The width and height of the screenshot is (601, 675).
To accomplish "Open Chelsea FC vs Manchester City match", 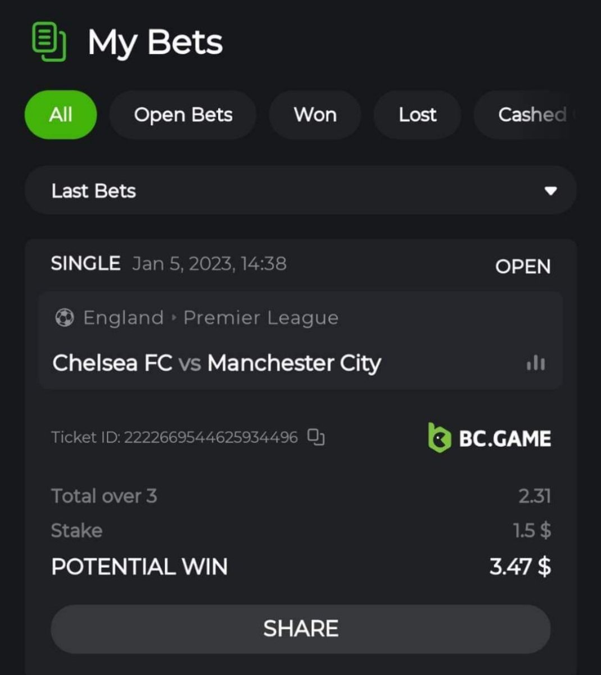I will pyautogui.click(x=217, y=363).
